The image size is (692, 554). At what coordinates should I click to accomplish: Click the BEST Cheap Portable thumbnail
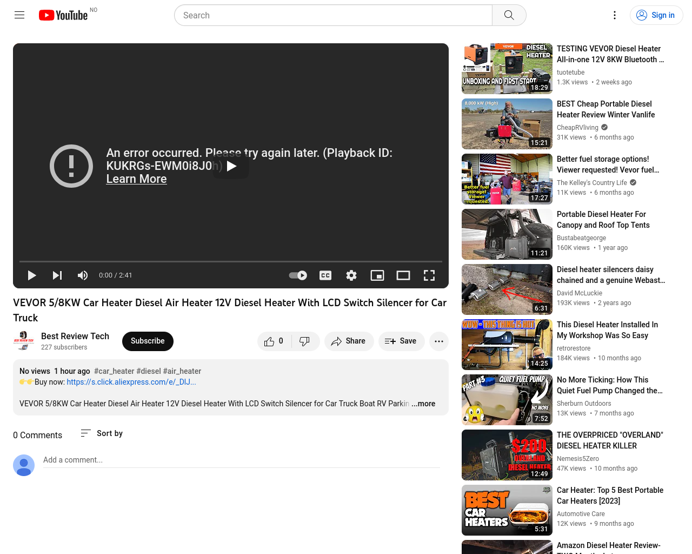click(507, 124)
